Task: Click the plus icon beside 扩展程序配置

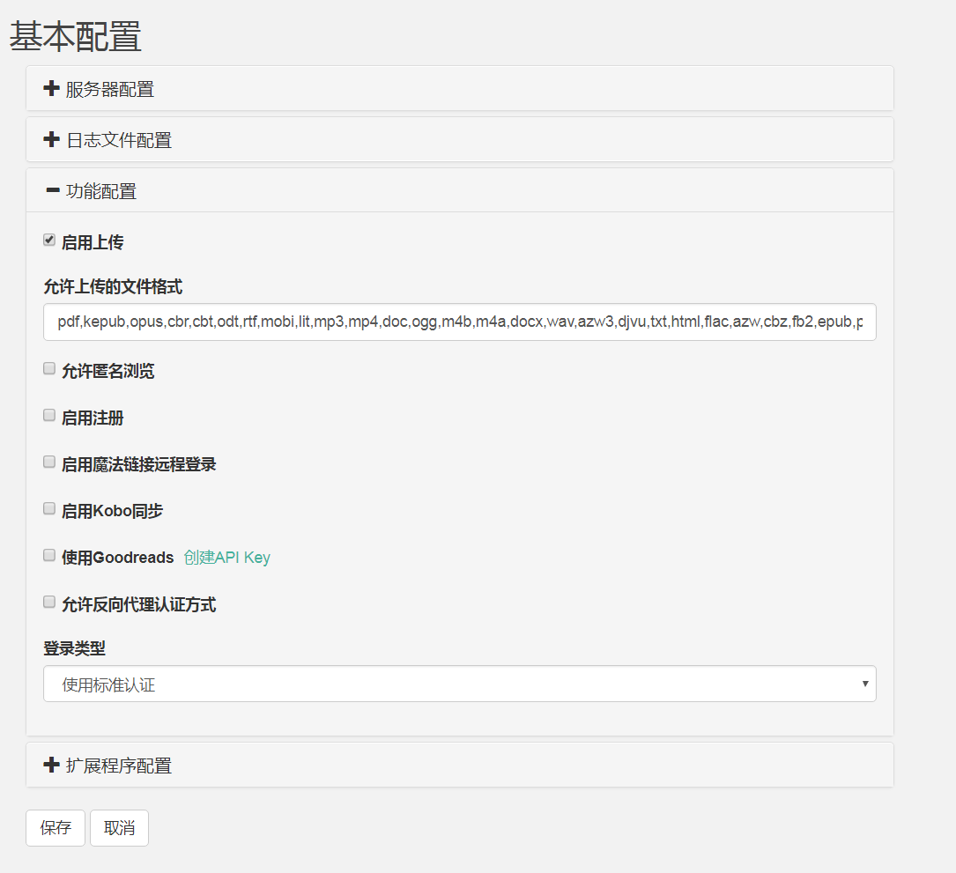Action: point(50,765)
